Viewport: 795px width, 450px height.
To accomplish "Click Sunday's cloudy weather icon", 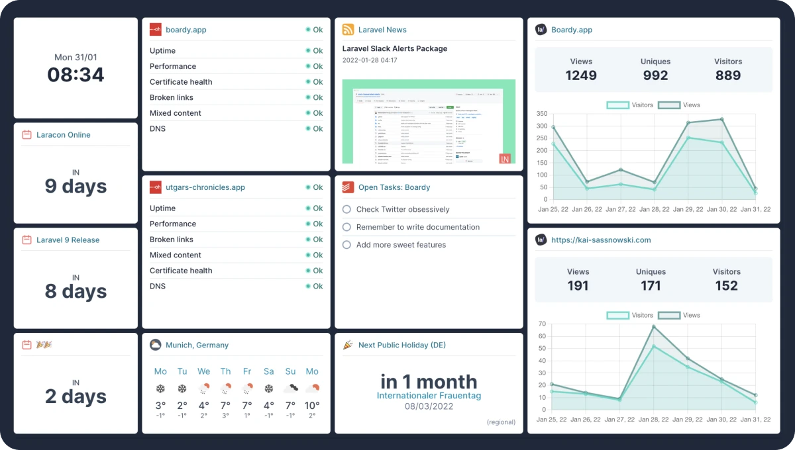I will coord(291,389).
